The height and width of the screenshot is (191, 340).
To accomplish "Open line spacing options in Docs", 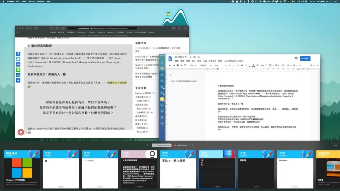I will click(x=283, y=65).
